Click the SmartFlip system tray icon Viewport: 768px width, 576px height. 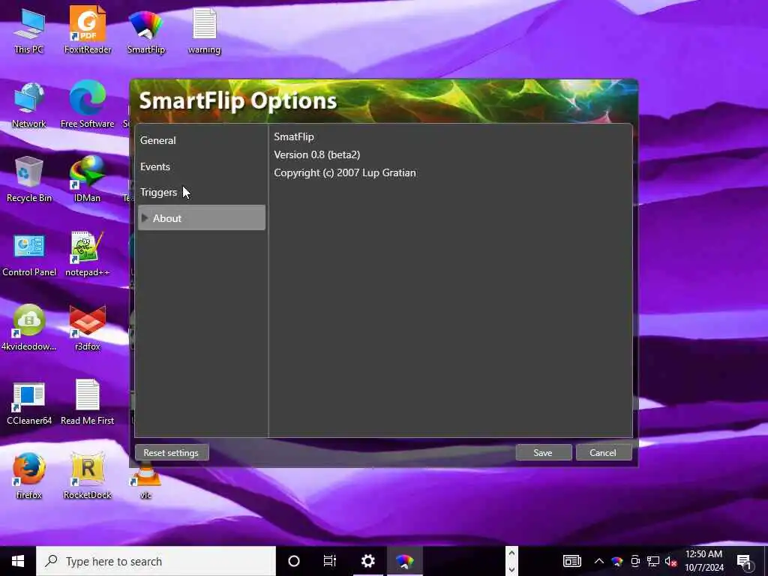pos(616,561)
